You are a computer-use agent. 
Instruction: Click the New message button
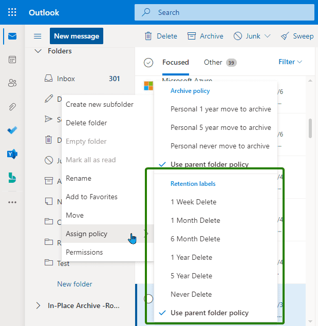77,36
